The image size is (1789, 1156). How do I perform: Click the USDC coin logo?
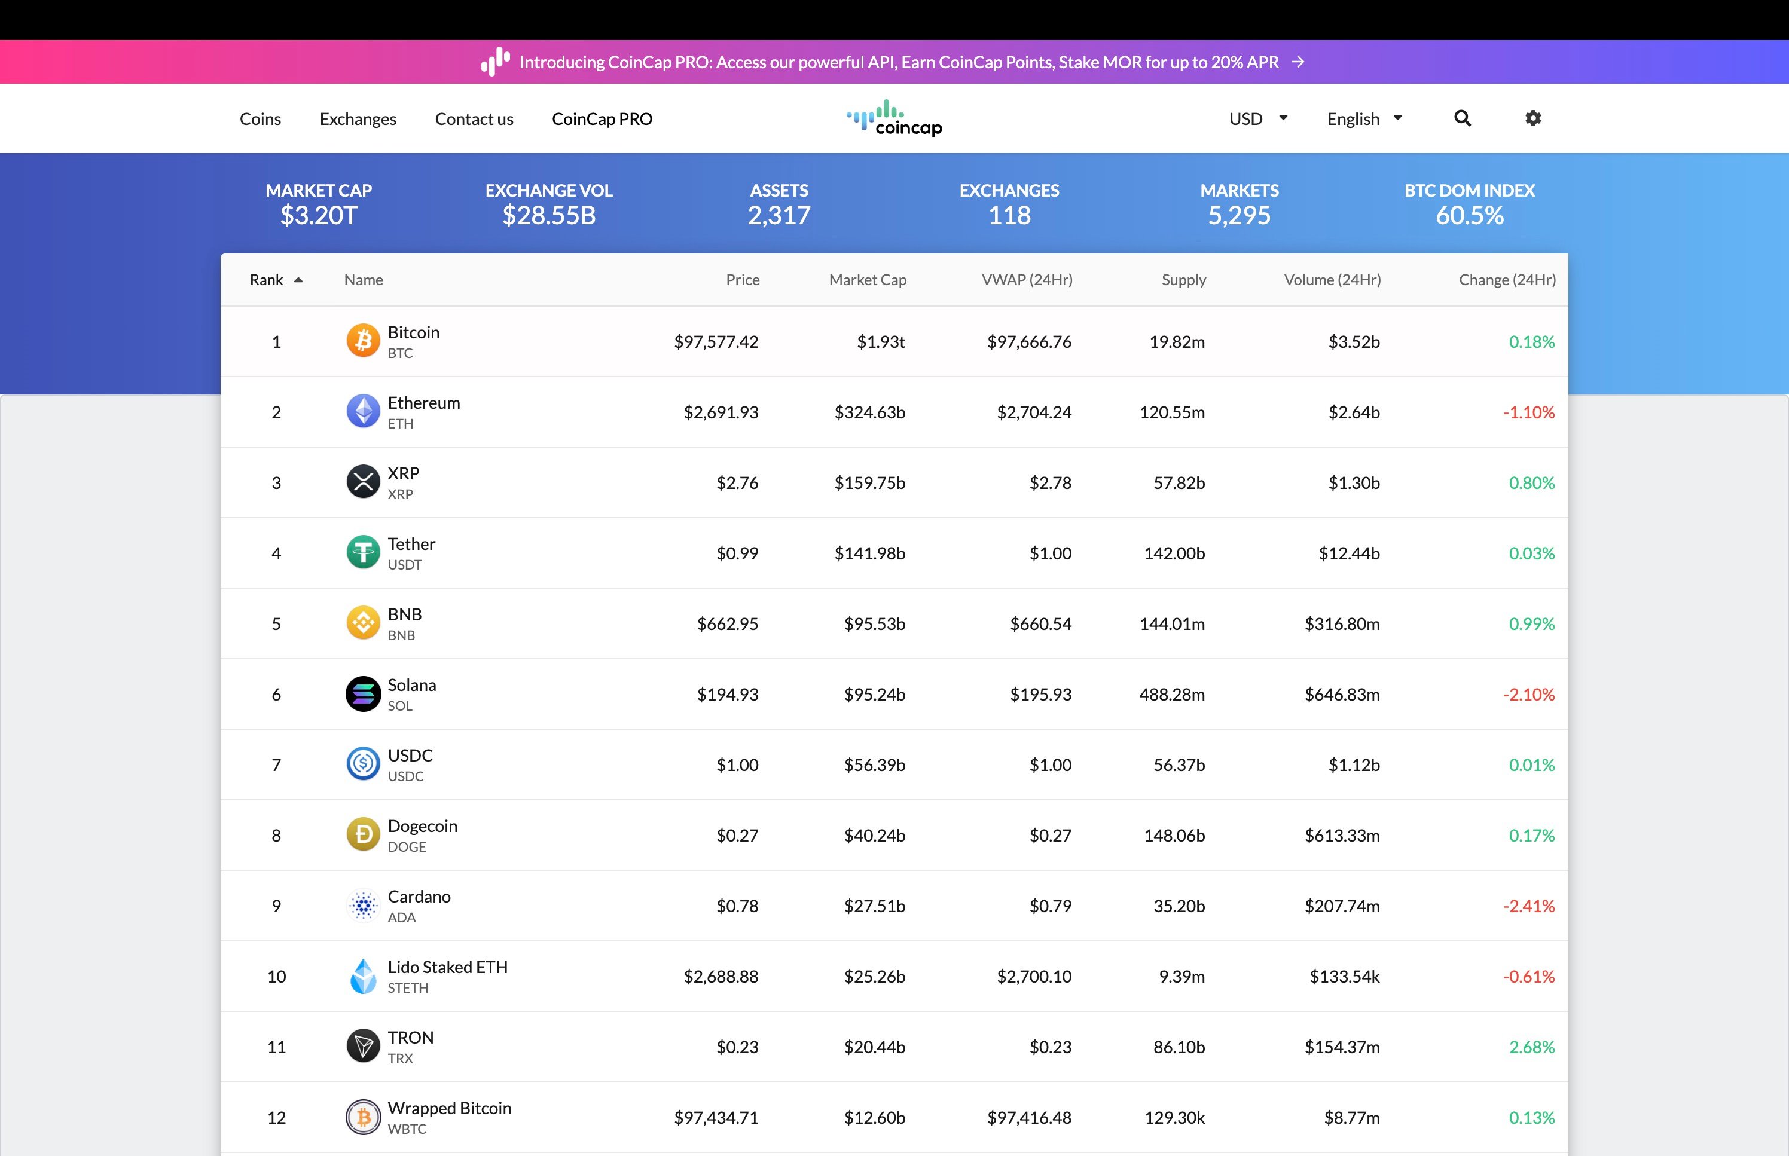pyautogui.click(x=364, y=764)
